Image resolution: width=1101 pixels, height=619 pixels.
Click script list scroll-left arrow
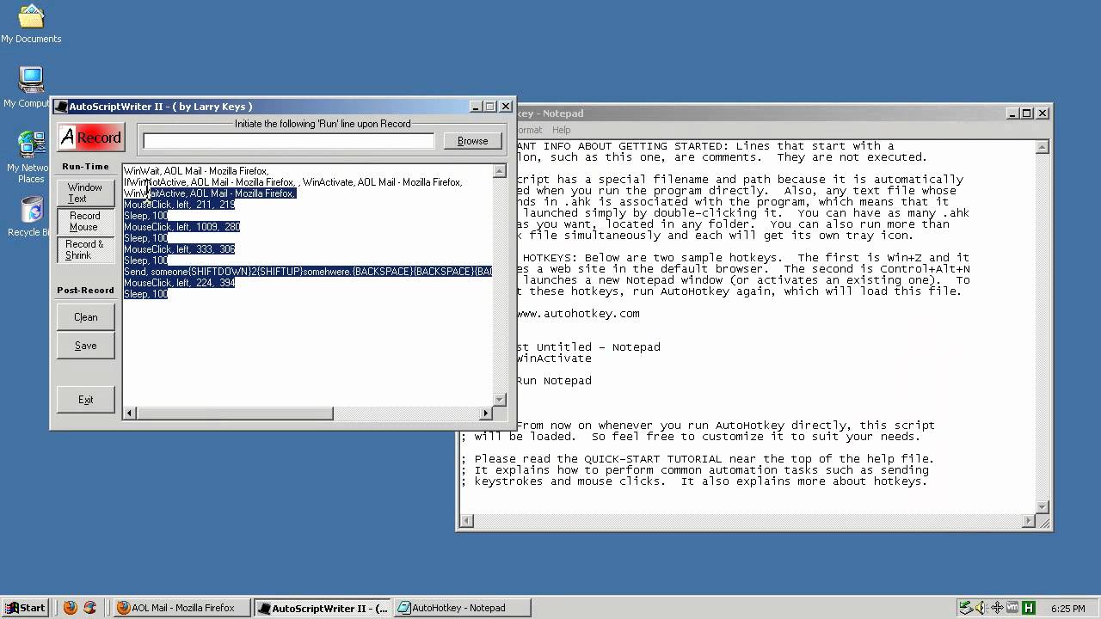pos(130,414)
